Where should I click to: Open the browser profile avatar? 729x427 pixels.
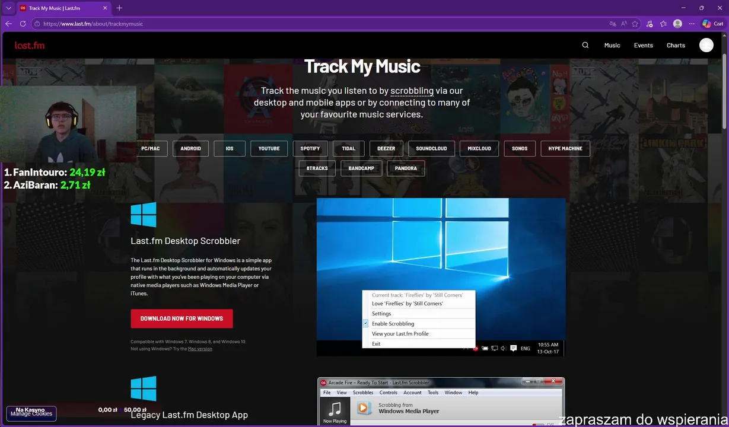677,24
